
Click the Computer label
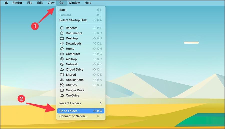(73, 54)
